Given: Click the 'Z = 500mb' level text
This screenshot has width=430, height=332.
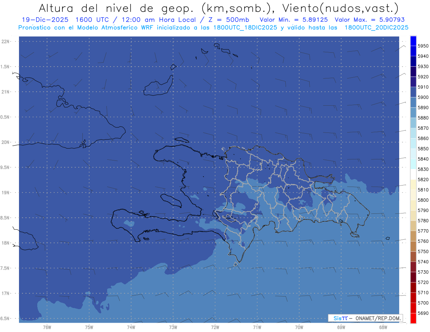Looking at the screenshot, I should pos(228,20).
